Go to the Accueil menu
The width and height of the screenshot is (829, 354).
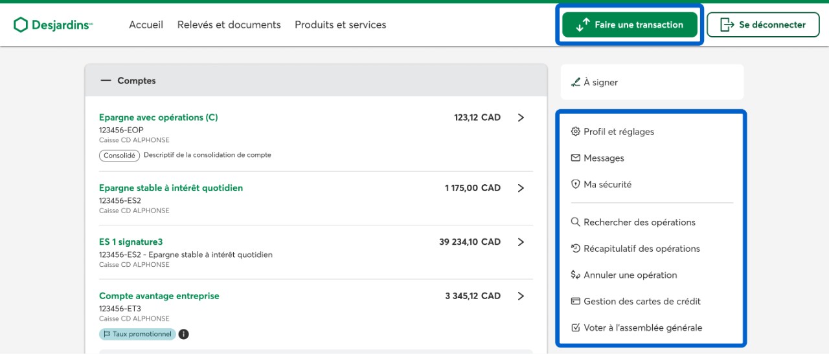(146, 25)
